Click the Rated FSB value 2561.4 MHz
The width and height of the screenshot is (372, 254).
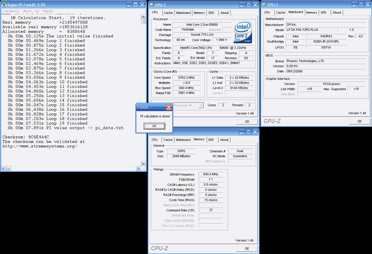pyautogui.click(x=186, y=93)
